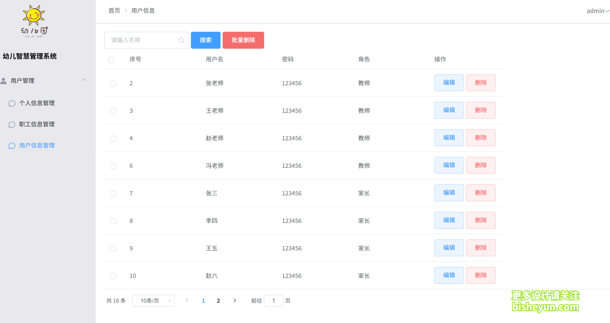The height and width of the screenshot is (323, 610).
Task: Edit the 冯老师 row
Action: [x=449, y=165]
